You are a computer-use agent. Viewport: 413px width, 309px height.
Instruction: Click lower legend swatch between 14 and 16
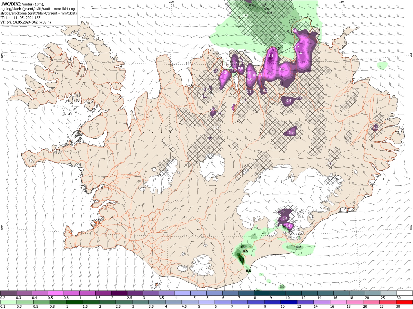[323, 302]
